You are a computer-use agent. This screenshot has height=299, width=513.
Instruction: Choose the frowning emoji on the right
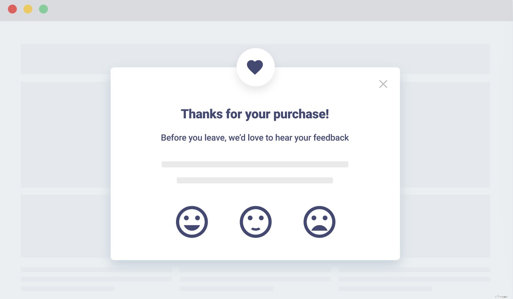tap(320, 222)
